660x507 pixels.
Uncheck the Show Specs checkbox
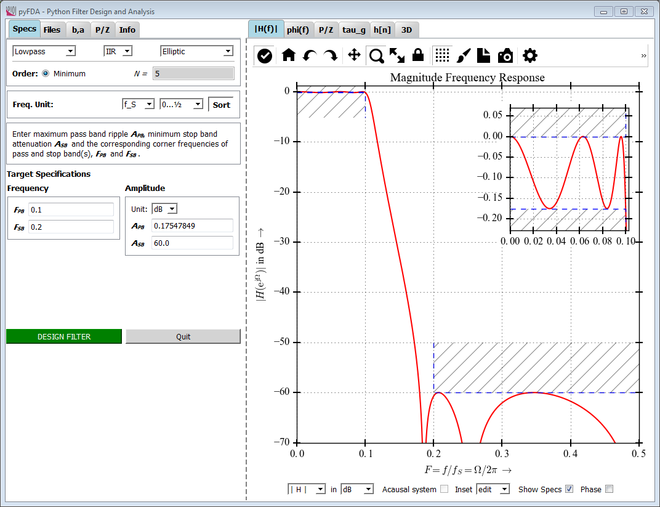pyautogui.click(x=569, y=489)
